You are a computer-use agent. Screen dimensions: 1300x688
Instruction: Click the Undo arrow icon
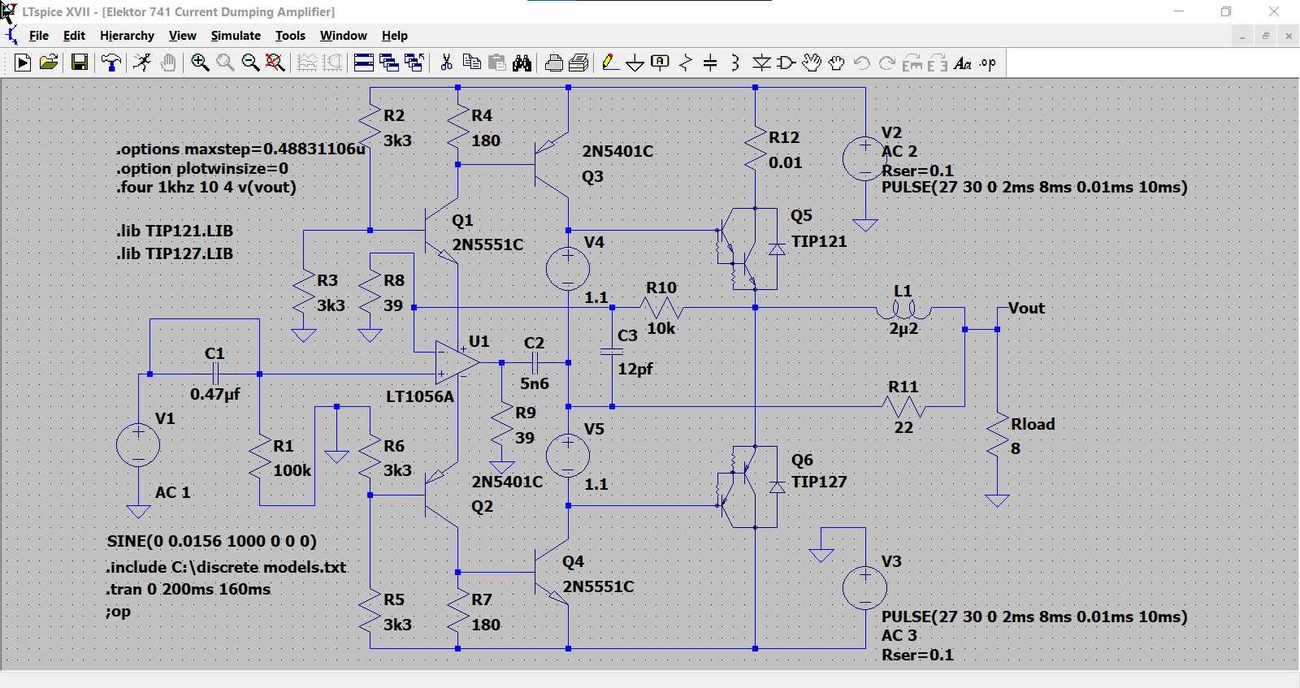point(862,63)
